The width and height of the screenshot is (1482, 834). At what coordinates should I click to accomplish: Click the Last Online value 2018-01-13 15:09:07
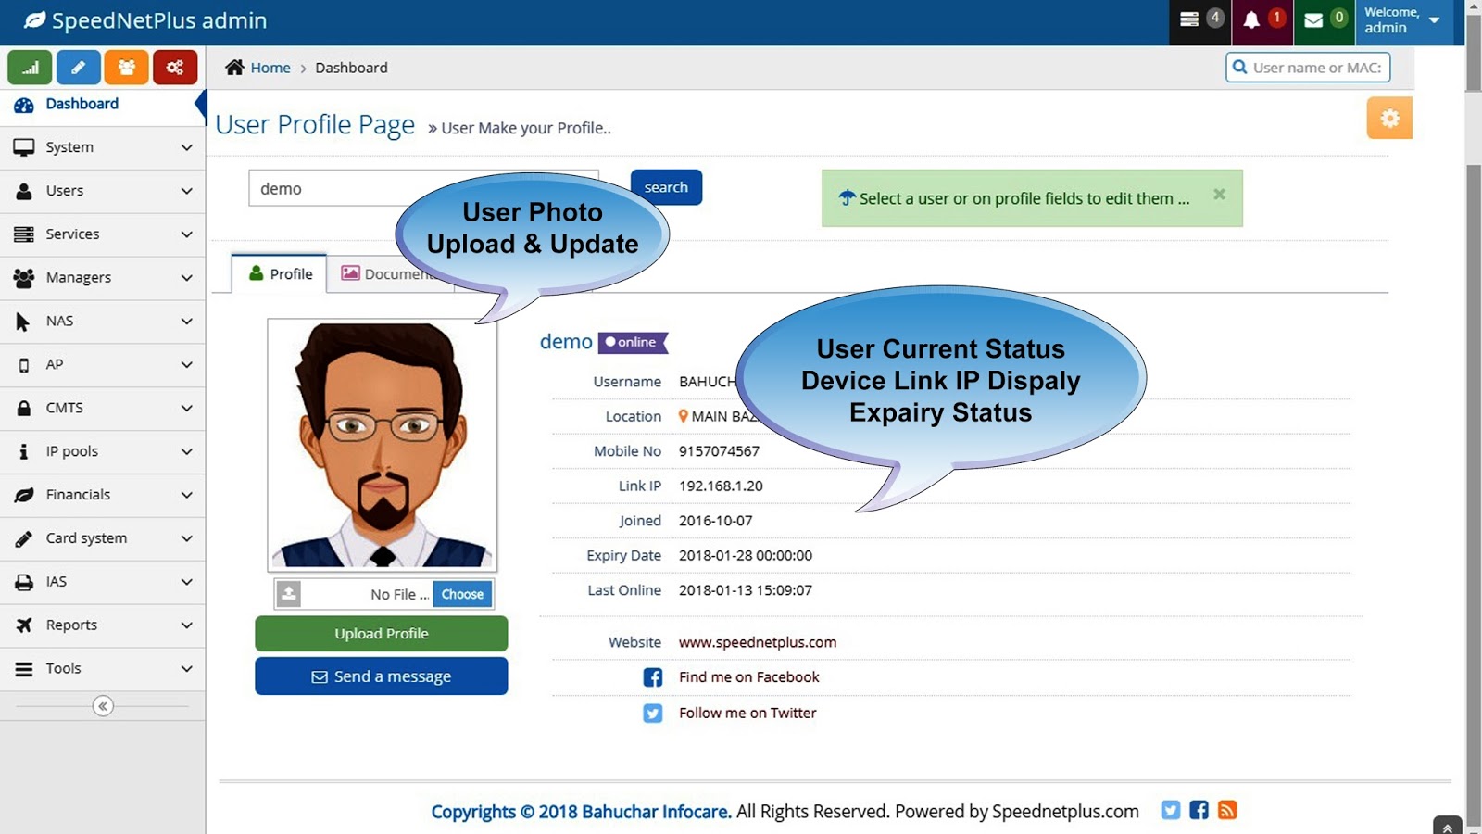(x=746, y=590)
